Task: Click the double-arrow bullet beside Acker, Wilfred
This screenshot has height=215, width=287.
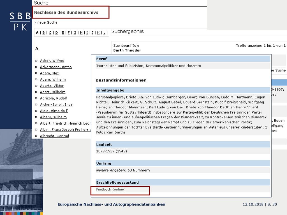Action: [36, 61]
